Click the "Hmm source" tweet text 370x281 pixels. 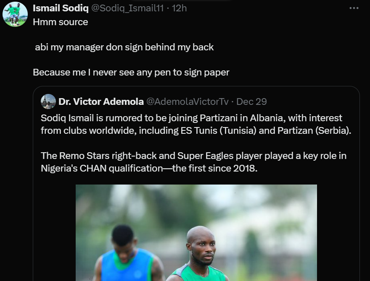(61, 22)
